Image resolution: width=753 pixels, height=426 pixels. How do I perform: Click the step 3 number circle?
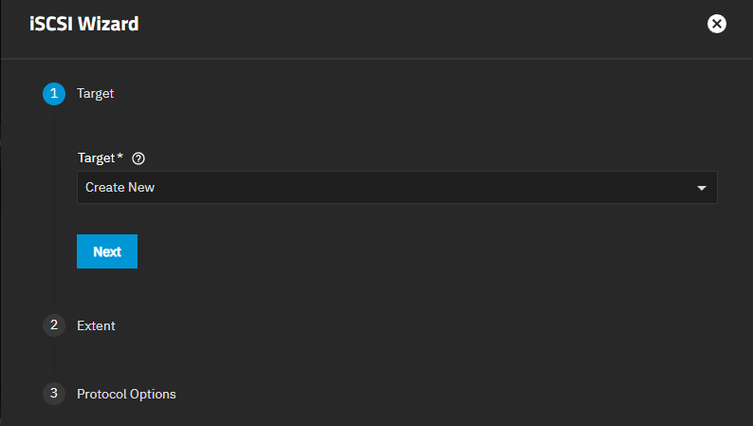tap(54, 393)
